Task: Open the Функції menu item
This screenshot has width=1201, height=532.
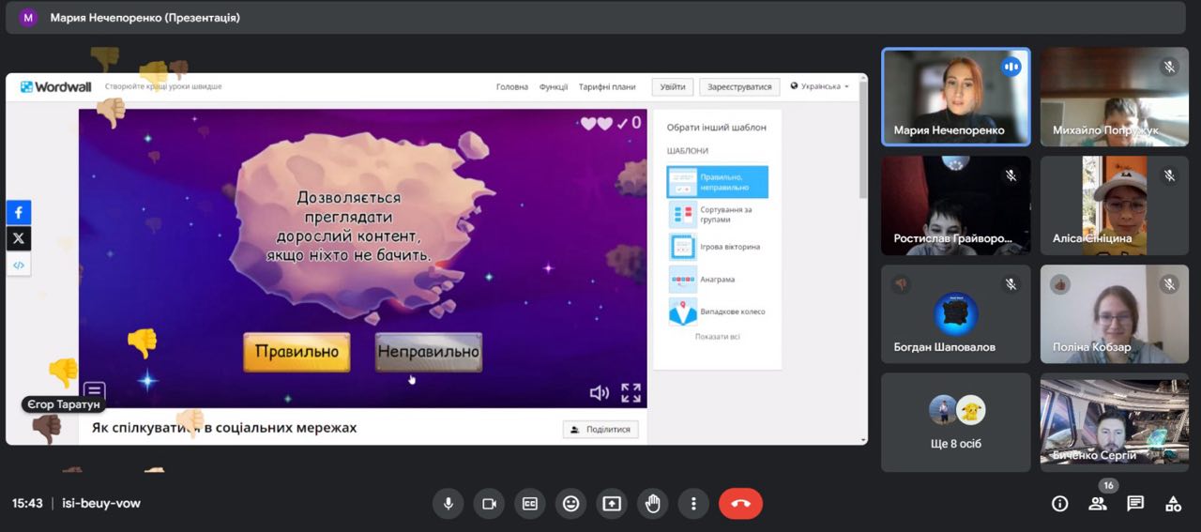Action: click(554, 87)
